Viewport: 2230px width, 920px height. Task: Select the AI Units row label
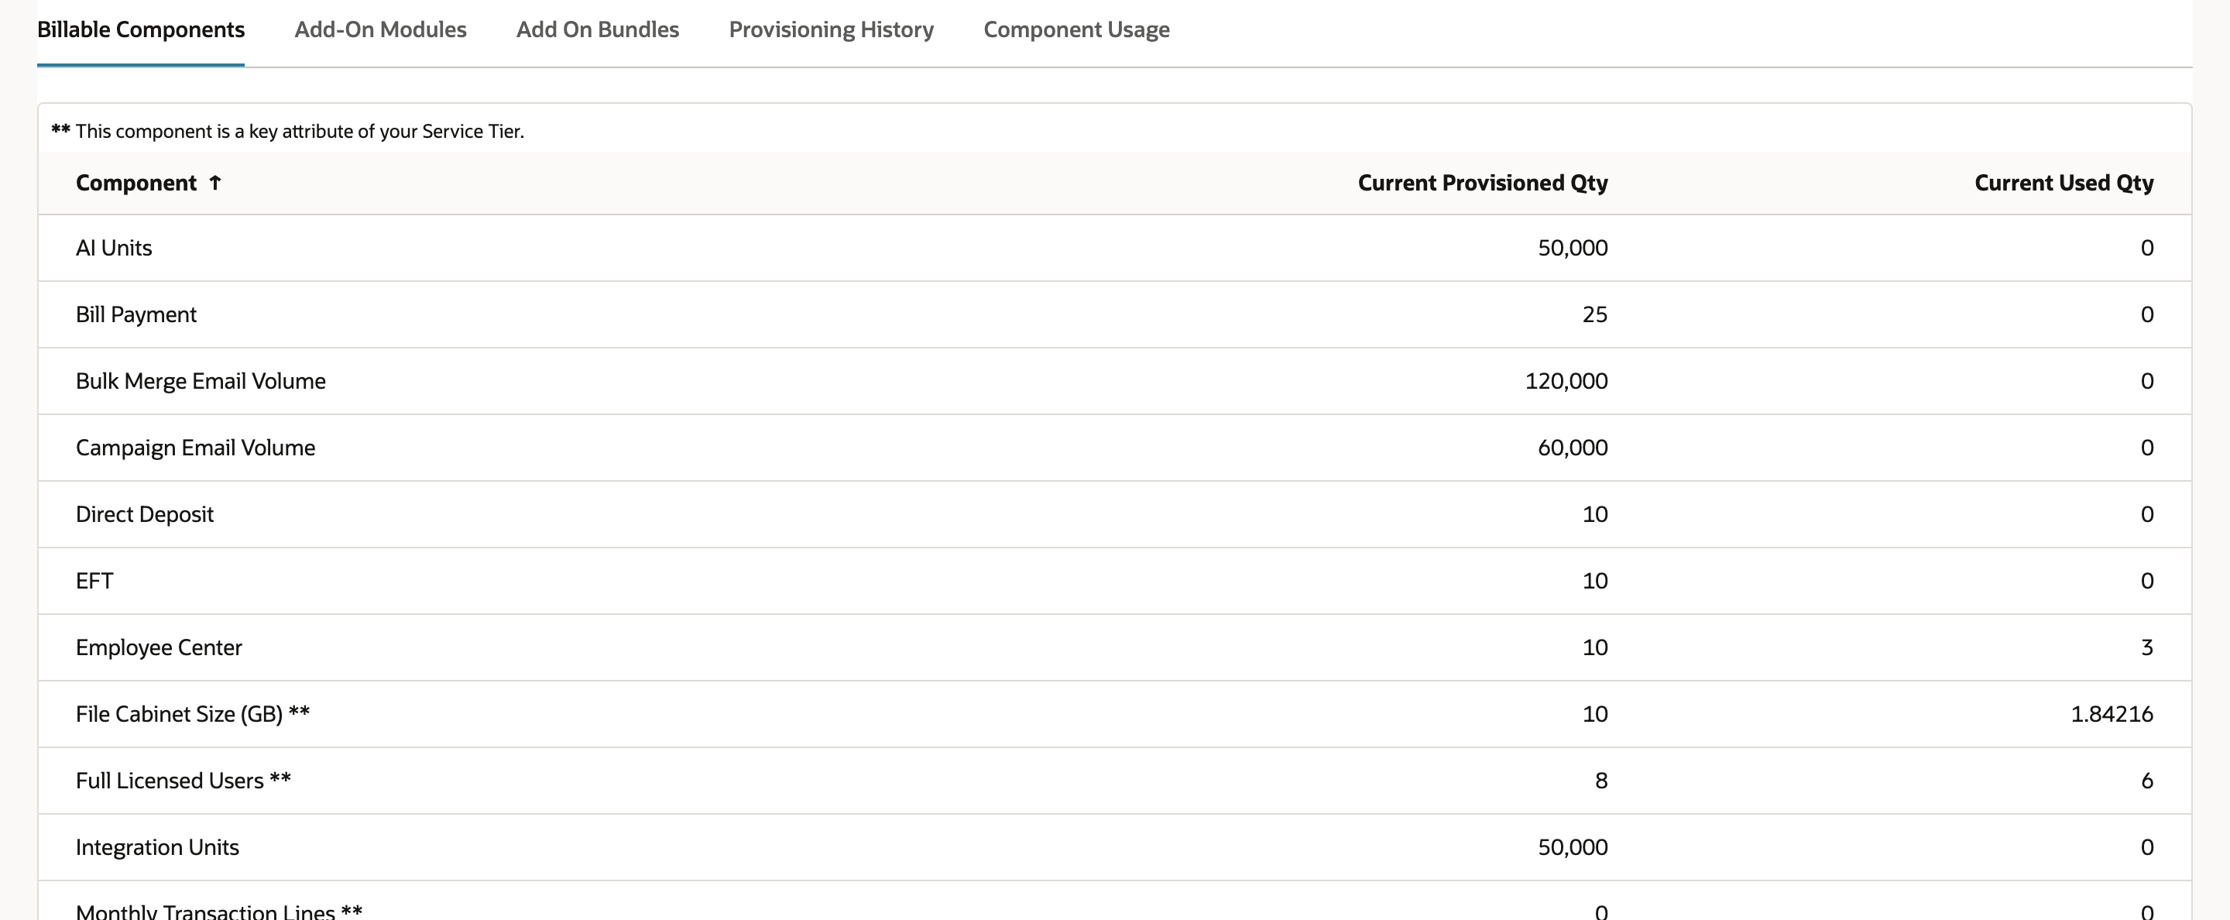pyautogui.click(x=113, y=248)
